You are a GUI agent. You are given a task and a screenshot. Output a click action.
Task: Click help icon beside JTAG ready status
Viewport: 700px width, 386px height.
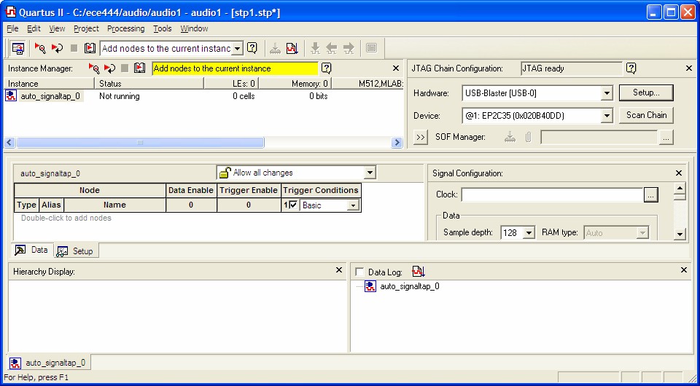631,68
